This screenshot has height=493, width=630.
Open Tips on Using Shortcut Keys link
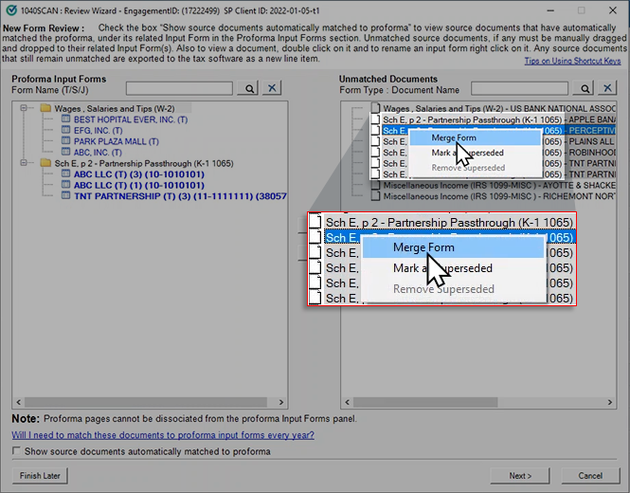tap(572, 62)
